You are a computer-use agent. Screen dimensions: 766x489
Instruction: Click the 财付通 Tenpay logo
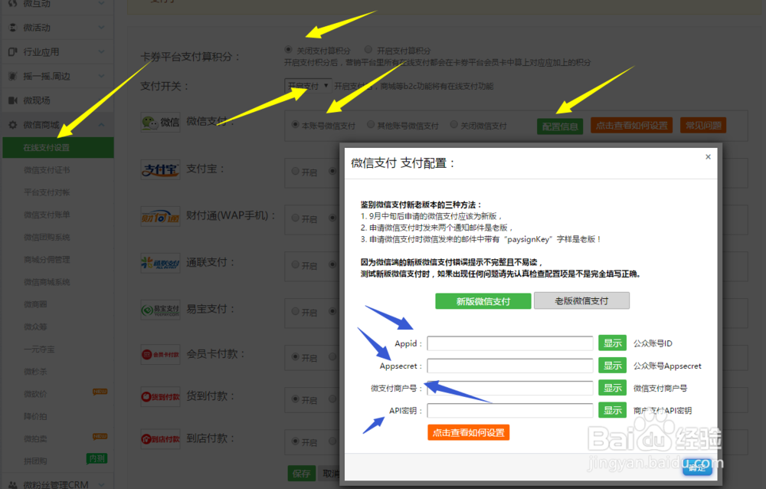160,216
